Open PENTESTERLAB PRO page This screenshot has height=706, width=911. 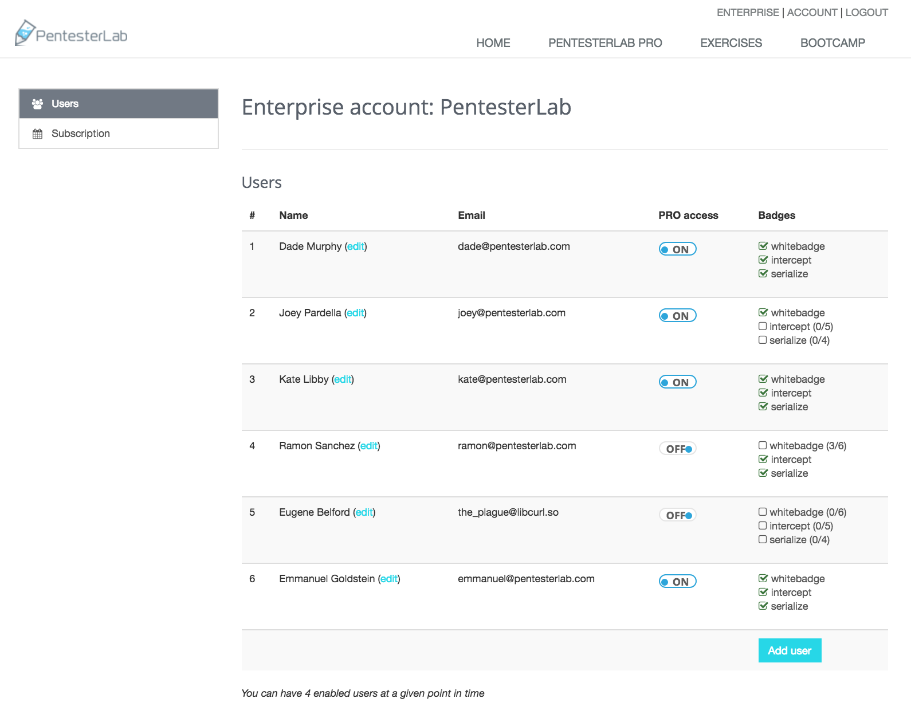[x=605, y=42]
